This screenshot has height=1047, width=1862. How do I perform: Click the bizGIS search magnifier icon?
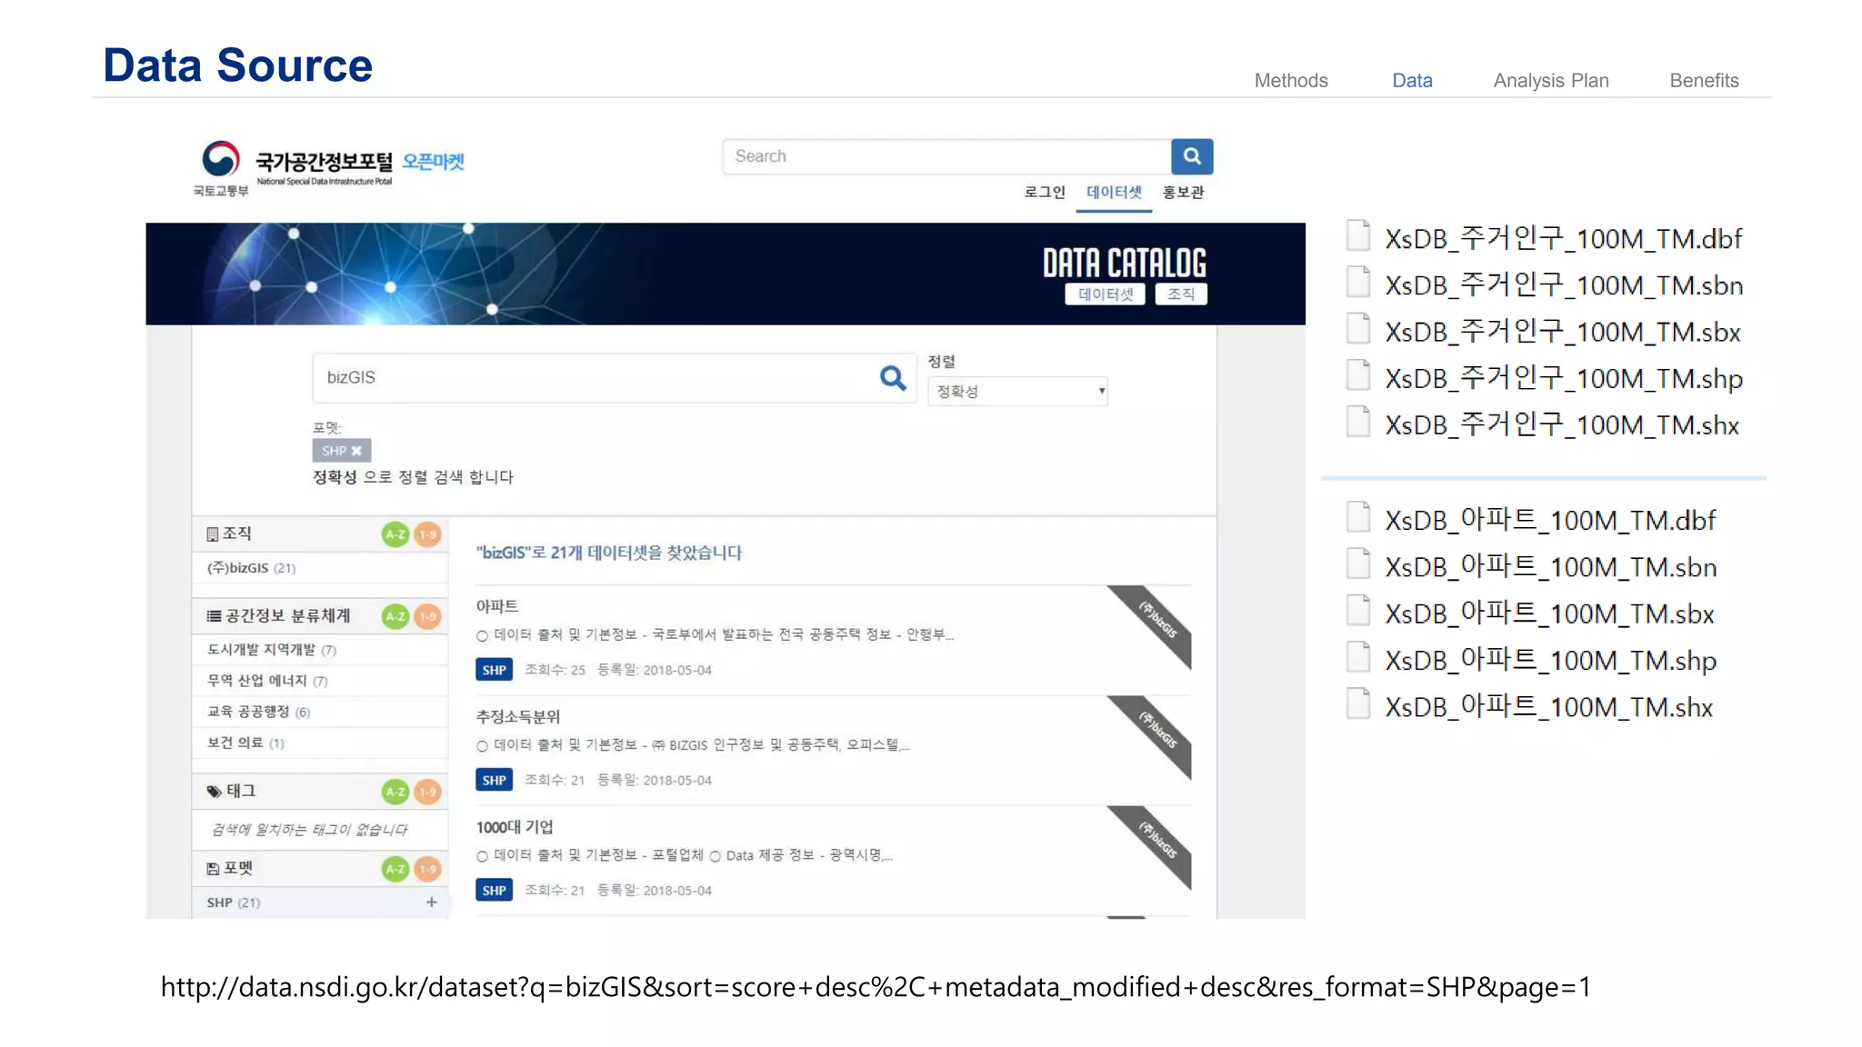point(893,378)
